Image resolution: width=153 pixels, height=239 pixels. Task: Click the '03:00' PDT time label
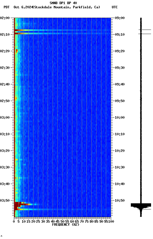coord(5,118)
